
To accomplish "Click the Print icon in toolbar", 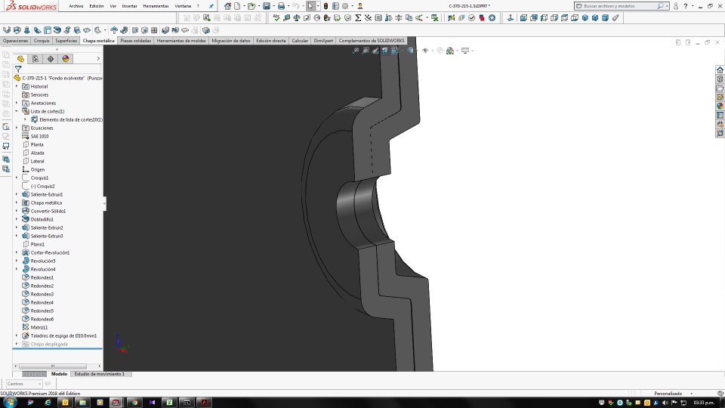I will pyautogui.click(x=282, y=6).
